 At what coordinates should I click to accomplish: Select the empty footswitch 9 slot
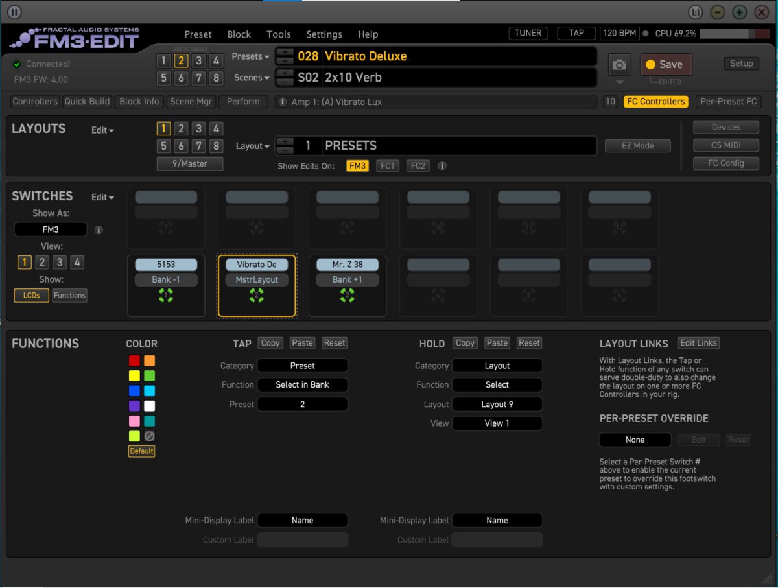tap(348, 218)
